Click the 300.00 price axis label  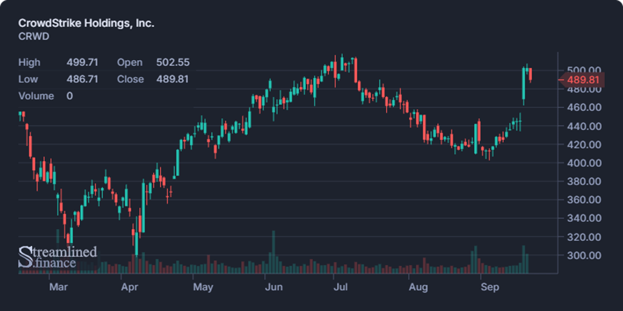pos(584,255)
